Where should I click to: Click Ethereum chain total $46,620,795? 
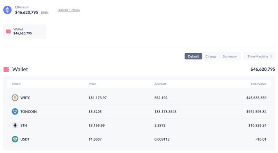point(27,12)
